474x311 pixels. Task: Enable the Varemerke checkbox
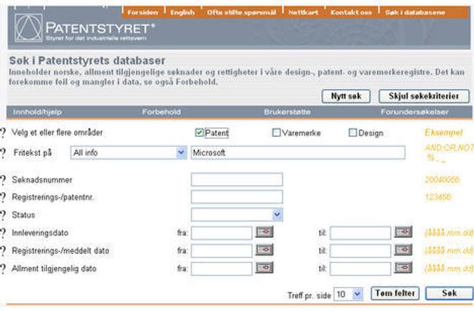276,132
